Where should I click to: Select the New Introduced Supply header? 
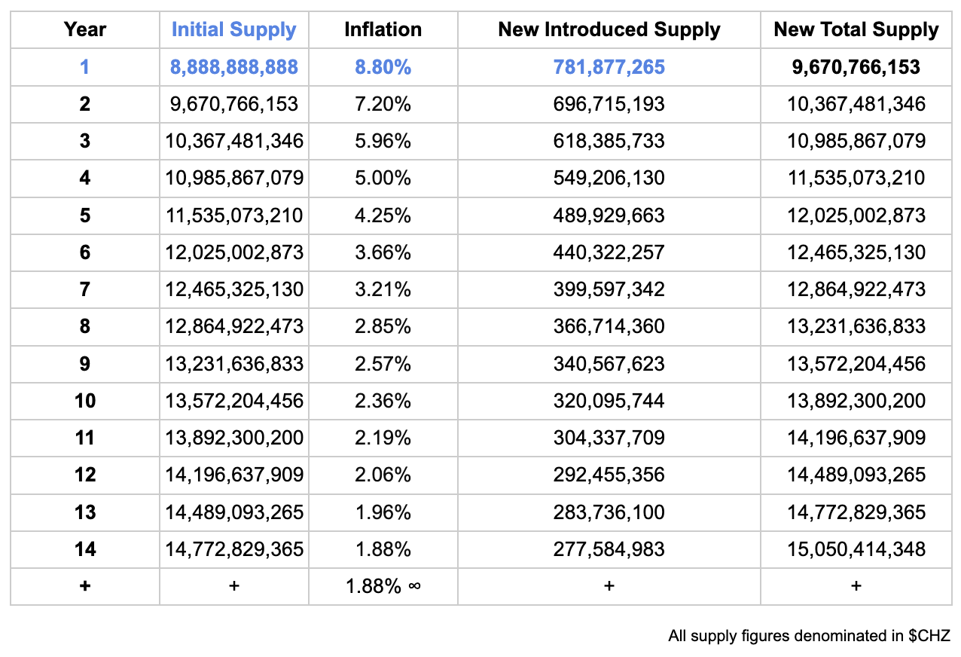click(x=609, y=30)
